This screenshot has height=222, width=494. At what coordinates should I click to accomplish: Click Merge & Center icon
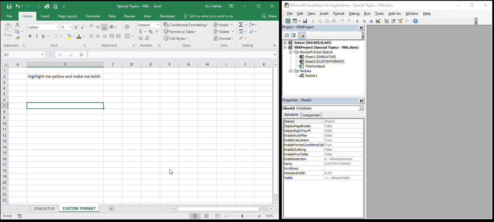click(127, 36)
